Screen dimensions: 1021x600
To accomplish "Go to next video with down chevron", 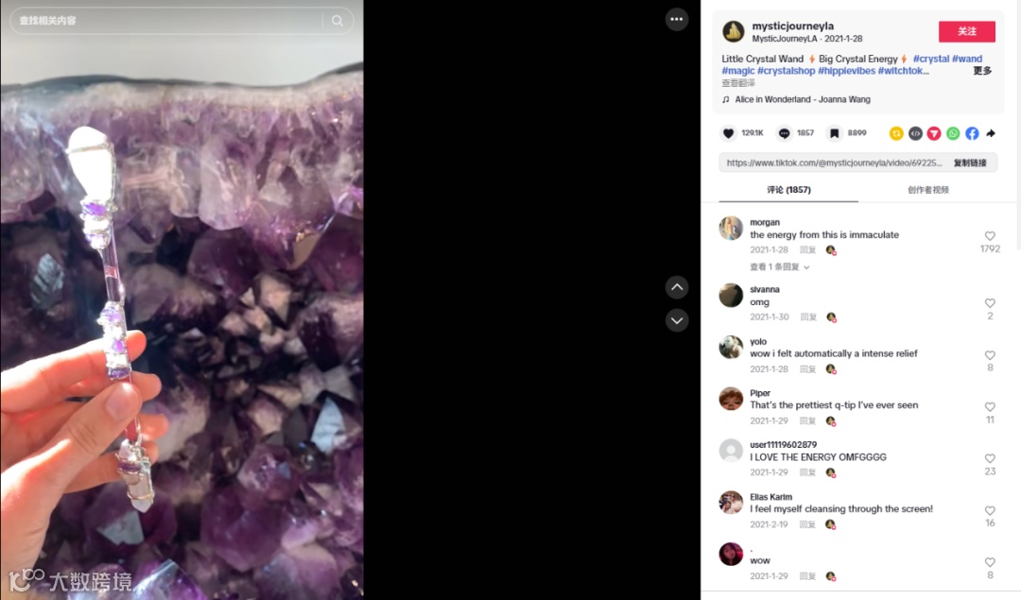I will point(677,320).
